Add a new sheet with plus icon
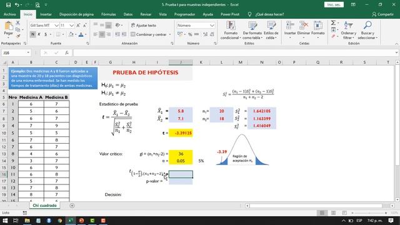This screenshot has height=225, width=400. click(72, 206)
